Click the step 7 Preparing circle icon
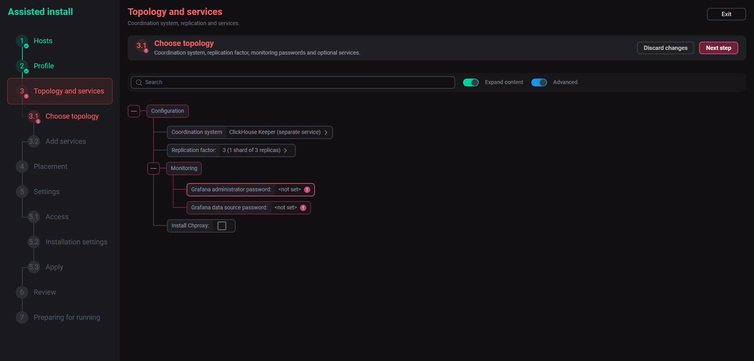754x361 pixels. (x=22, y=317)
